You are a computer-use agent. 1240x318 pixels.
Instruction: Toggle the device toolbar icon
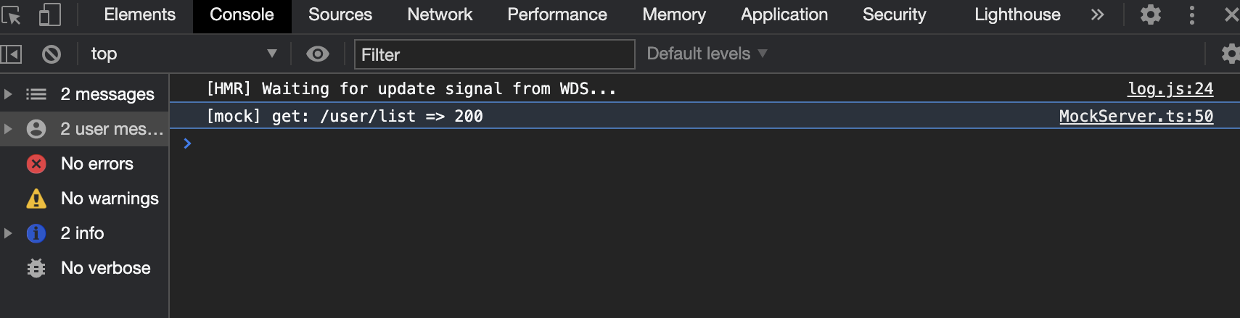click(49, 14)
